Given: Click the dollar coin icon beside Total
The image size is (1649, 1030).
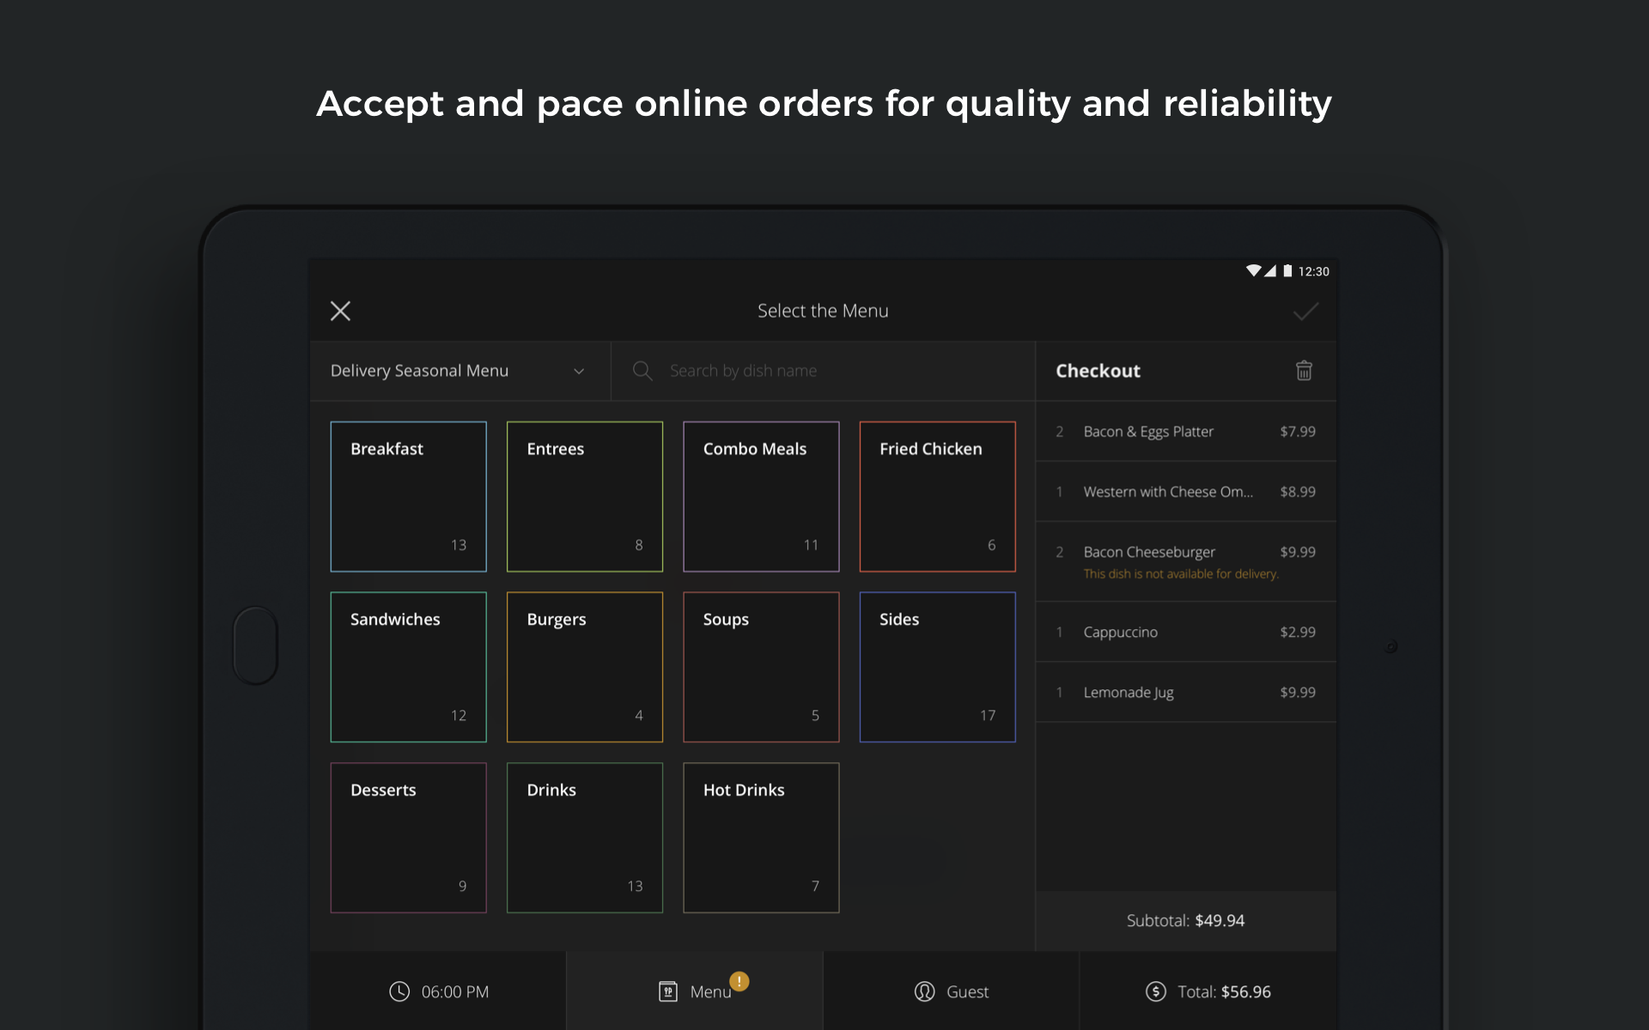Looking at the screenshot, I should [x=1156, y=991].
